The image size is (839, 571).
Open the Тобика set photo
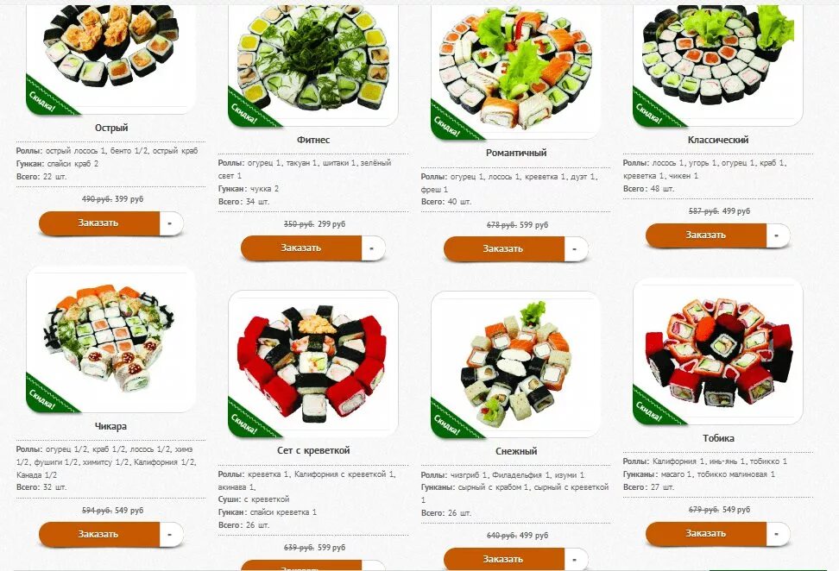[718, 352]
